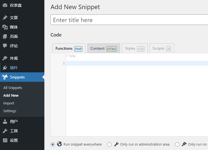
Task: Click the appearance brush icon beside 外观
Action: point(5,58)
